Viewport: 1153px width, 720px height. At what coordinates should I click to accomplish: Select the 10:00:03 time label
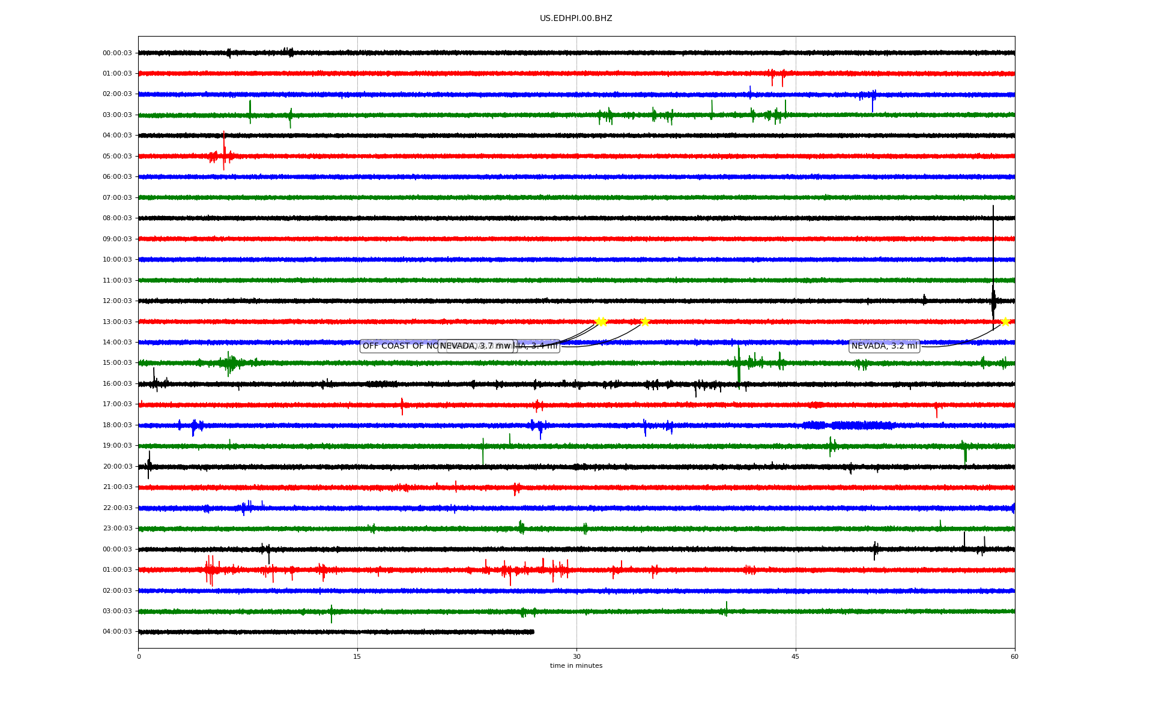117,260
